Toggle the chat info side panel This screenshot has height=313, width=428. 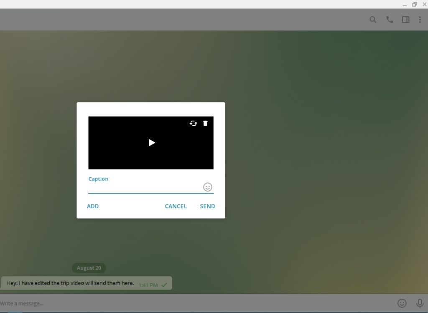405,19
